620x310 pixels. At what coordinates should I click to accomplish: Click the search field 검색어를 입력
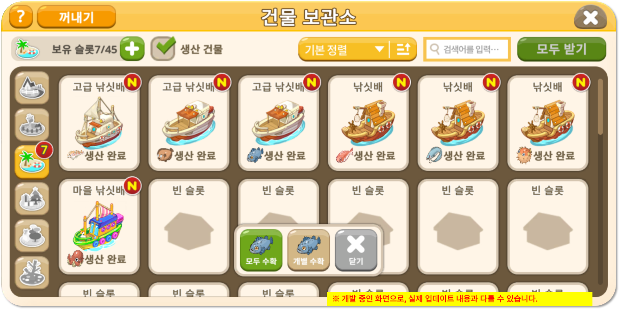coord(467,49)
